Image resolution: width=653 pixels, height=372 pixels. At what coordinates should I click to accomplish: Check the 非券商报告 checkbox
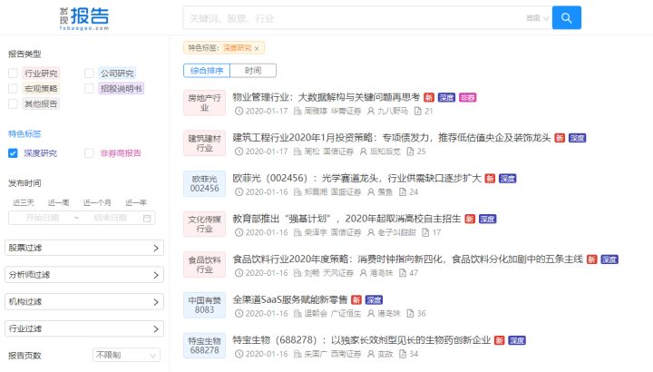89,153
